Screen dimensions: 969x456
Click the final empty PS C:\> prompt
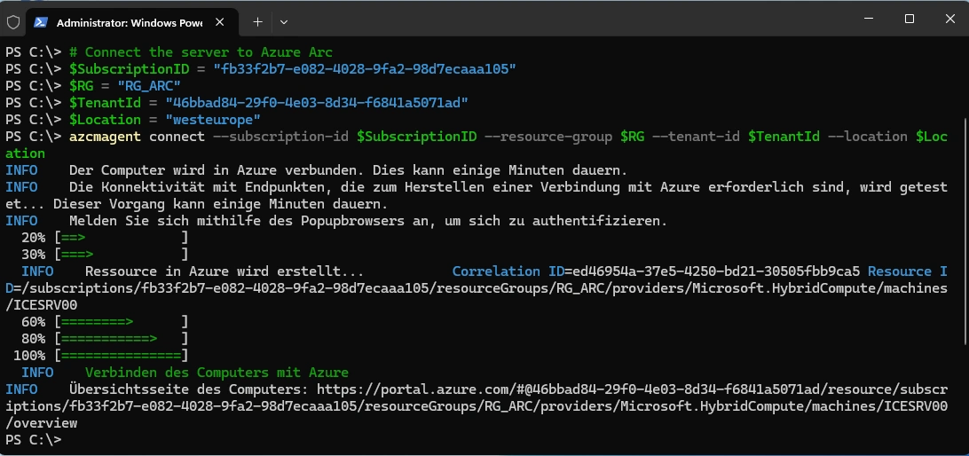tap(34, 439)
